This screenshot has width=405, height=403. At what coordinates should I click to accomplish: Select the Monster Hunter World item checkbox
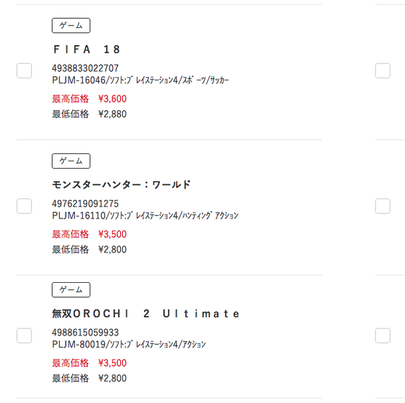click(x=24, y=206)
